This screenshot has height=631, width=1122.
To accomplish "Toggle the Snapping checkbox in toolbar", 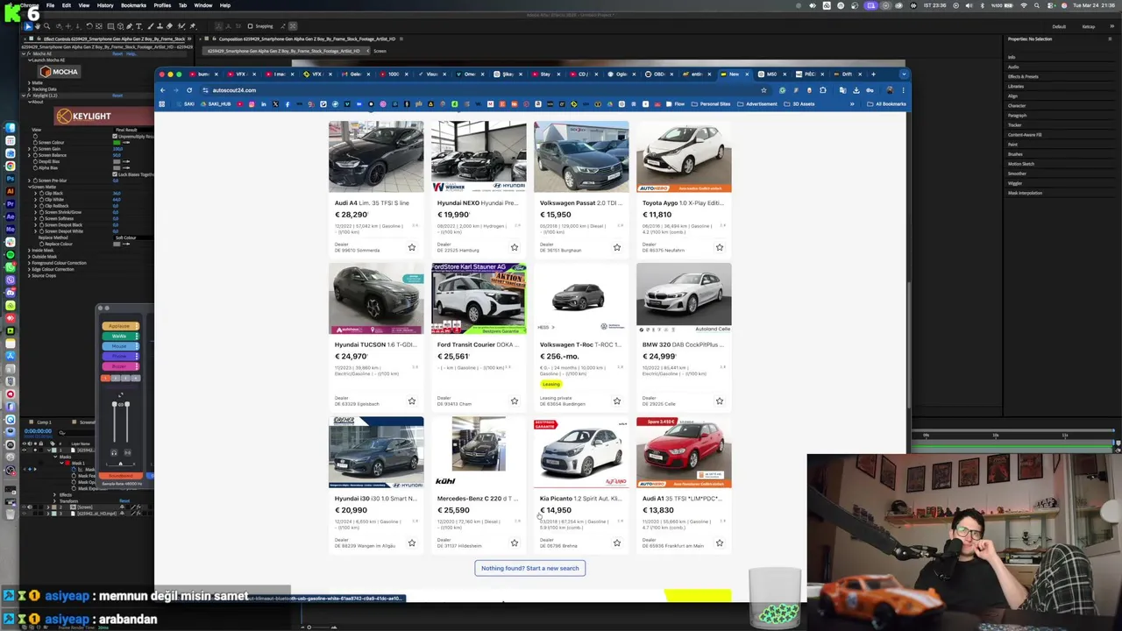I will (x=250, y=26).
